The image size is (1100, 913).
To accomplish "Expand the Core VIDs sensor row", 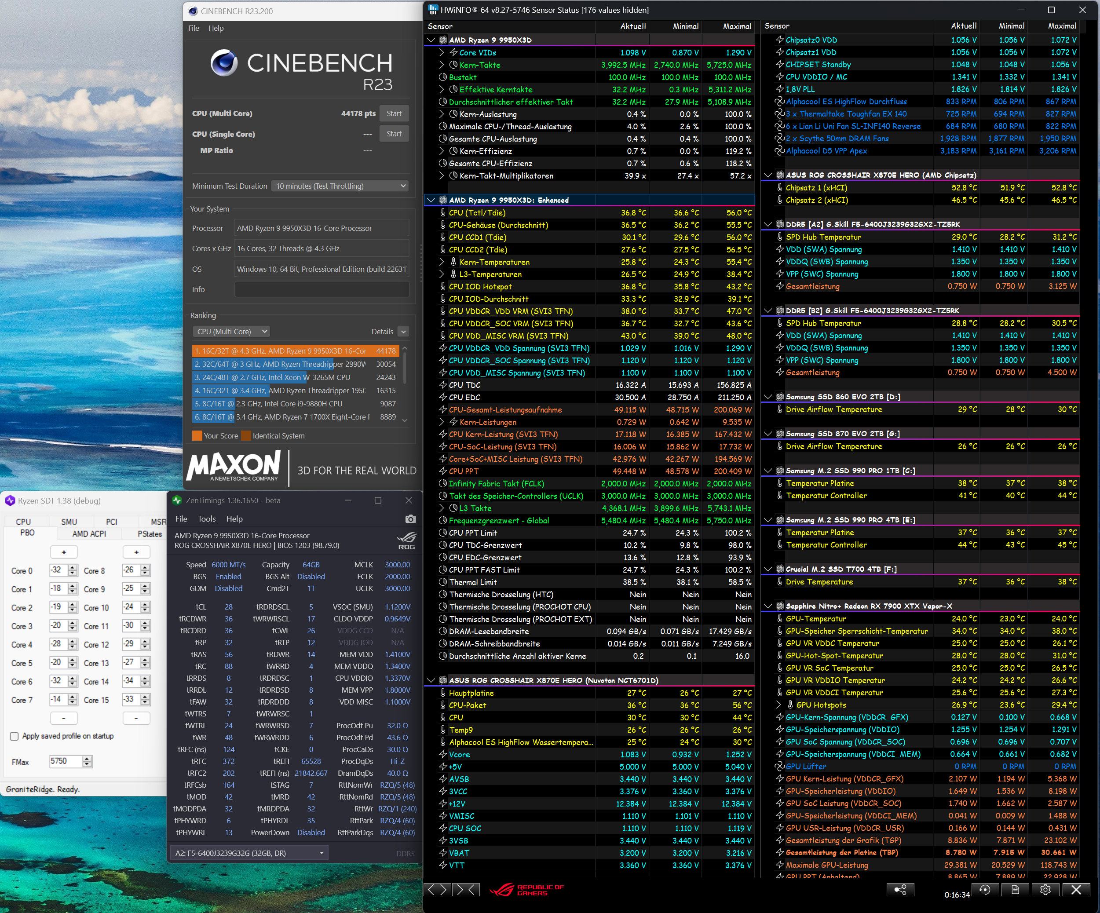I will tap(442, 52).
